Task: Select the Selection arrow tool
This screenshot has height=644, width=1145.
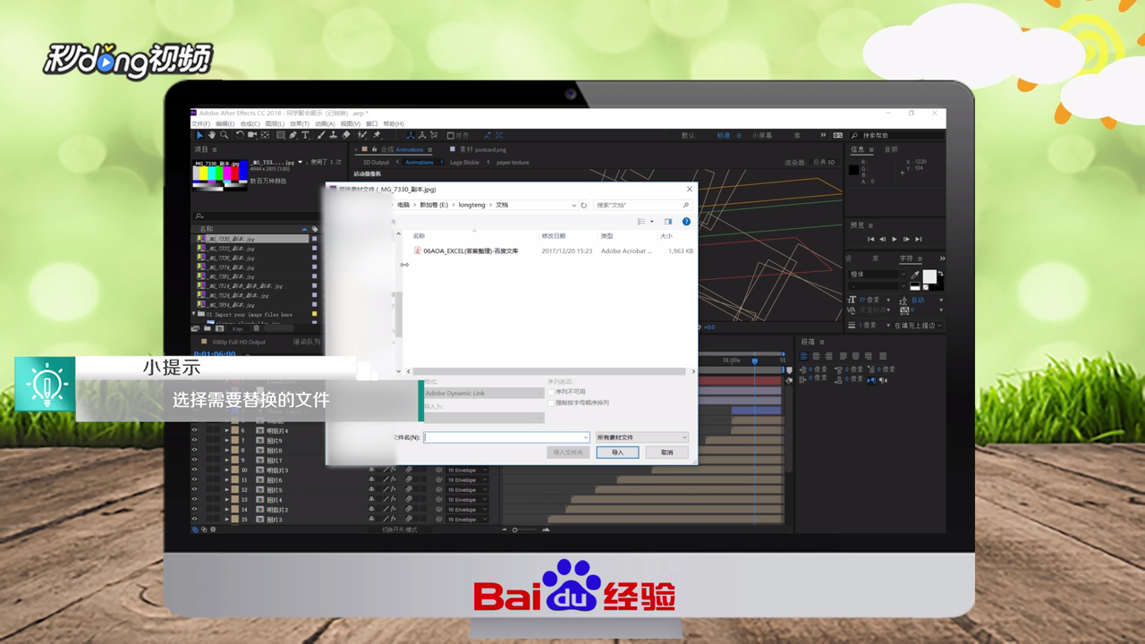Action: tap(199, 135)
